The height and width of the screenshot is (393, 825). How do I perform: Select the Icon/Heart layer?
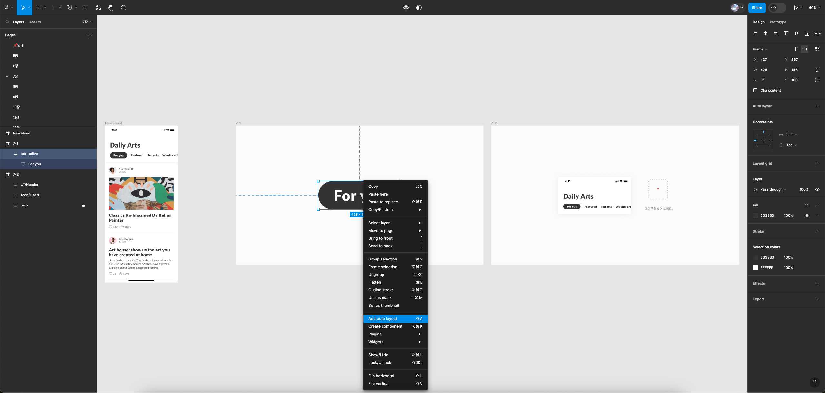30,195
